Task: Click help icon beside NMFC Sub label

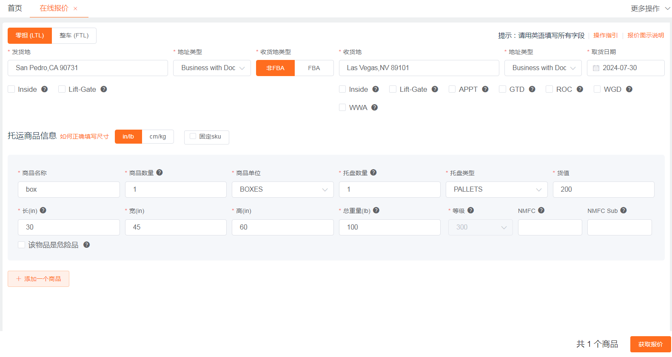Action: pos(624,210)
